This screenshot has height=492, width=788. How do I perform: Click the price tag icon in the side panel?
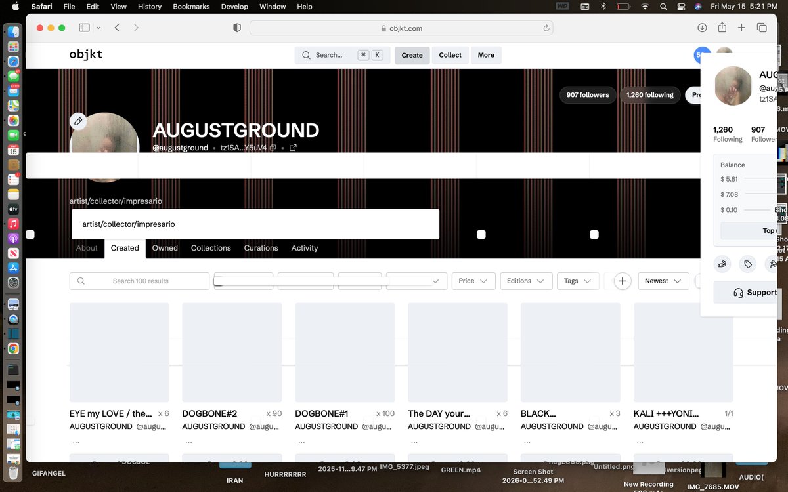pyautogui.click(x=747, y=264)
